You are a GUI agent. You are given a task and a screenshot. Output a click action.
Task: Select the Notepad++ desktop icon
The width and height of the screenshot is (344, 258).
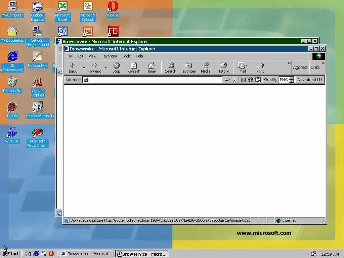(x=38, y=59)
